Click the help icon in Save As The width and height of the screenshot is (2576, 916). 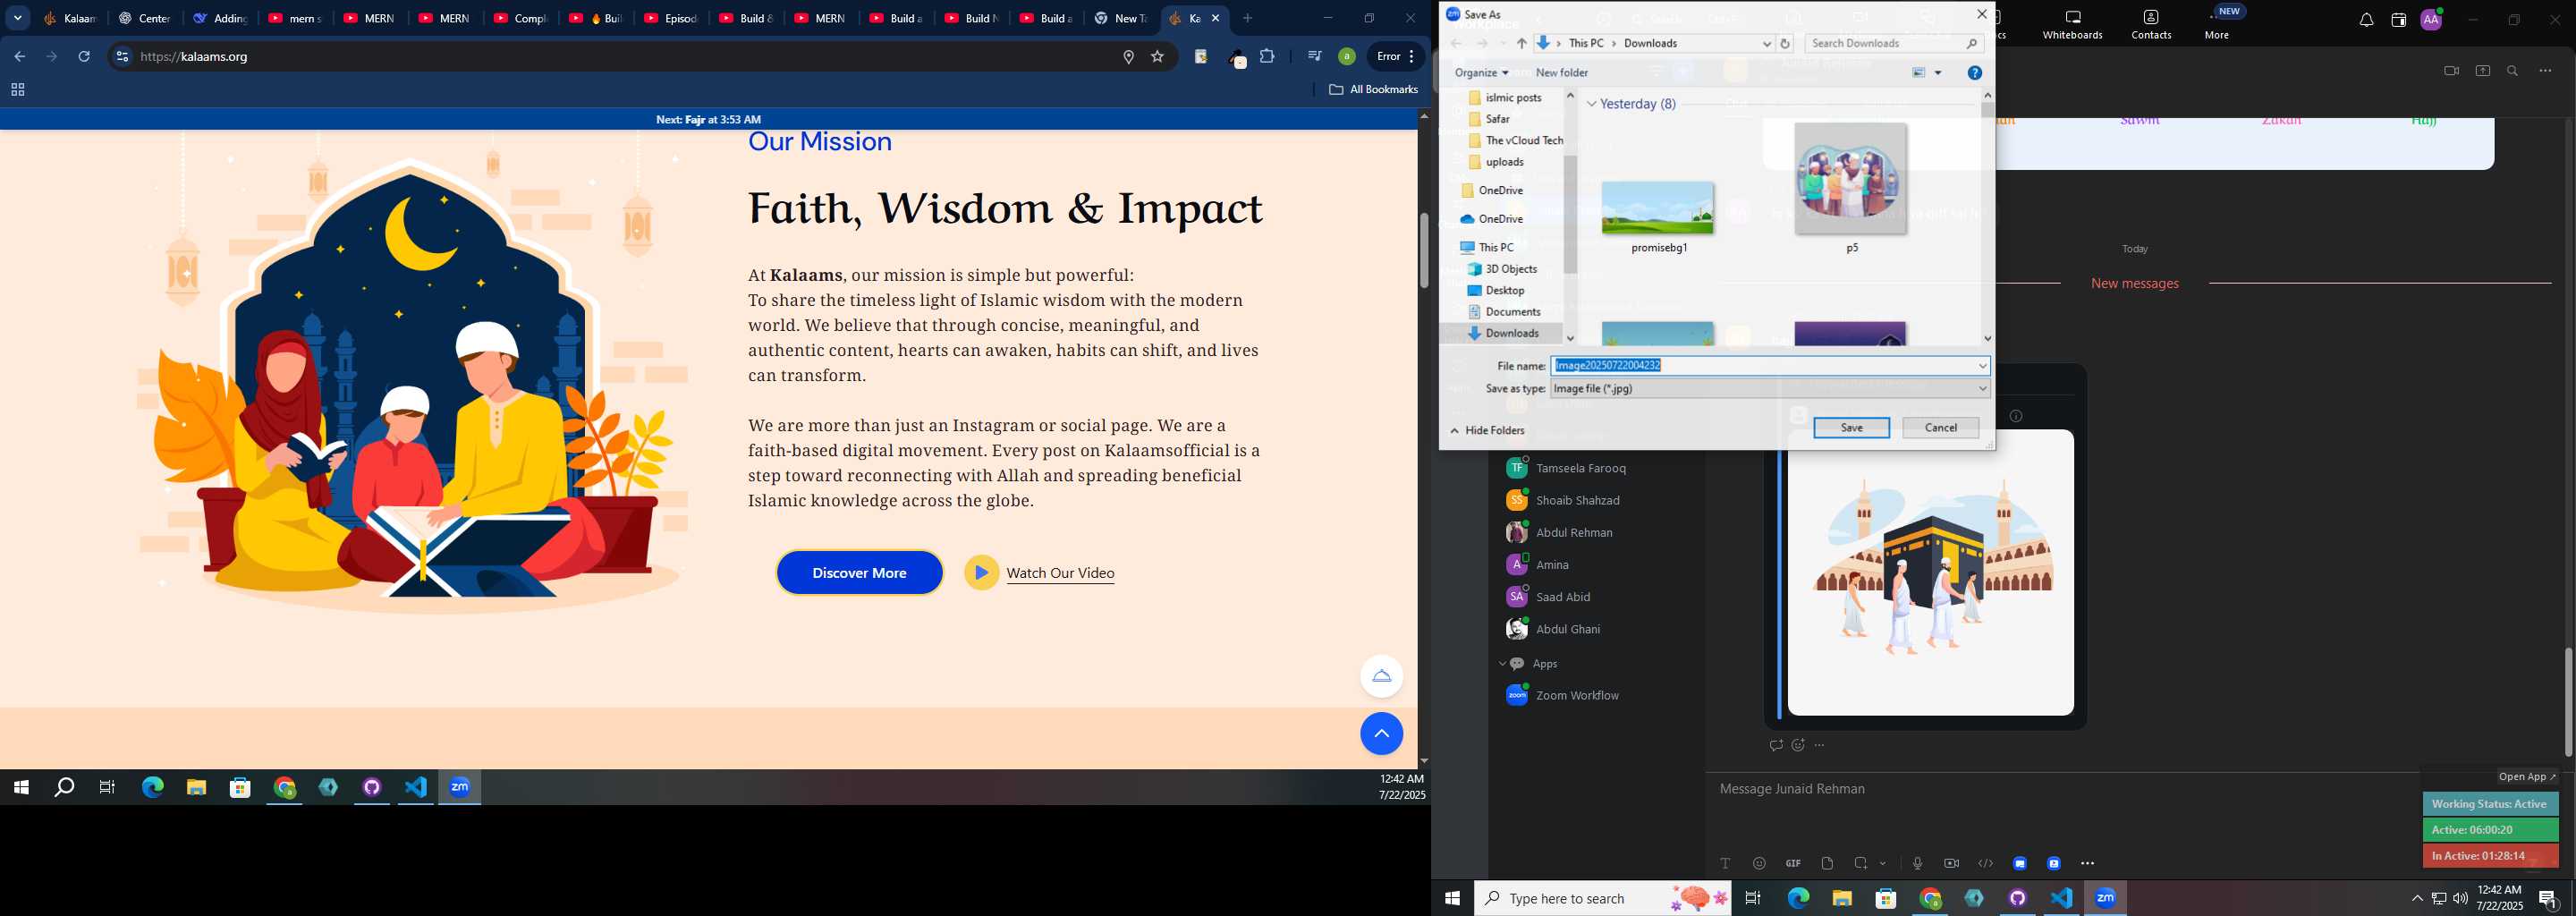pyautogui.click(x=1974, y=73)
